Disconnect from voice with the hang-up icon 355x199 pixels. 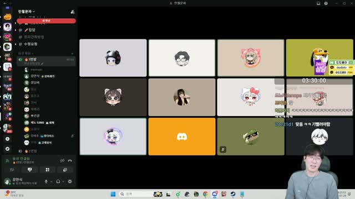point(70,161)
